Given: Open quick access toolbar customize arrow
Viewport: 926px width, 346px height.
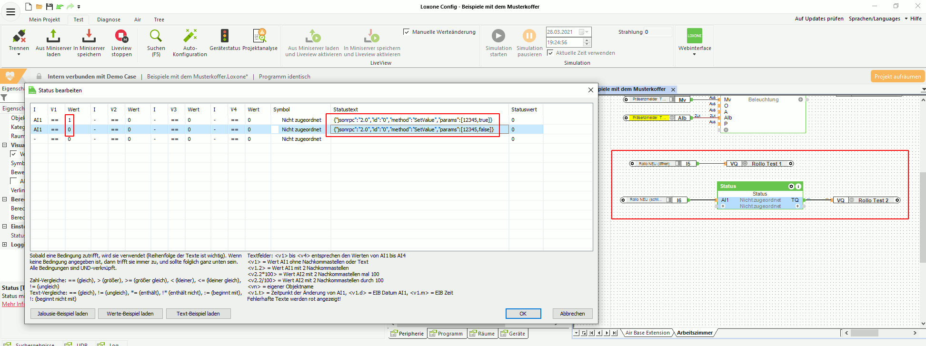Looking at the screenshot, I should [79, 7].
